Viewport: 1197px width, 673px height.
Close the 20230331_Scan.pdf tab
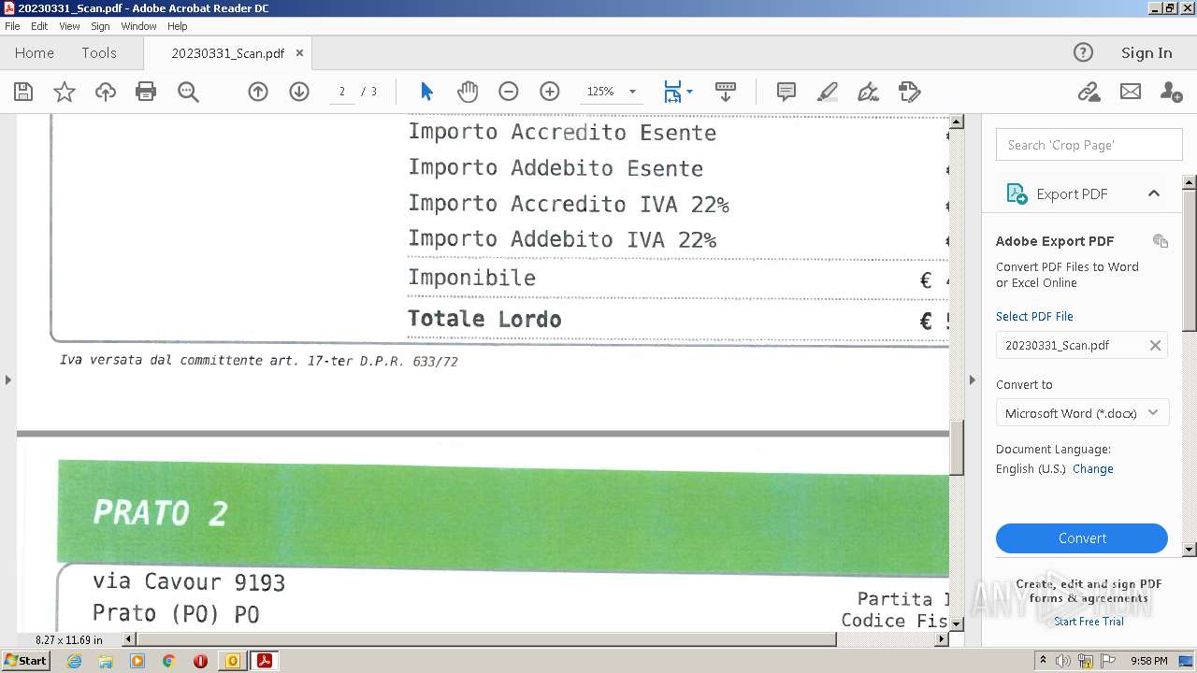[x=299, y=53]
